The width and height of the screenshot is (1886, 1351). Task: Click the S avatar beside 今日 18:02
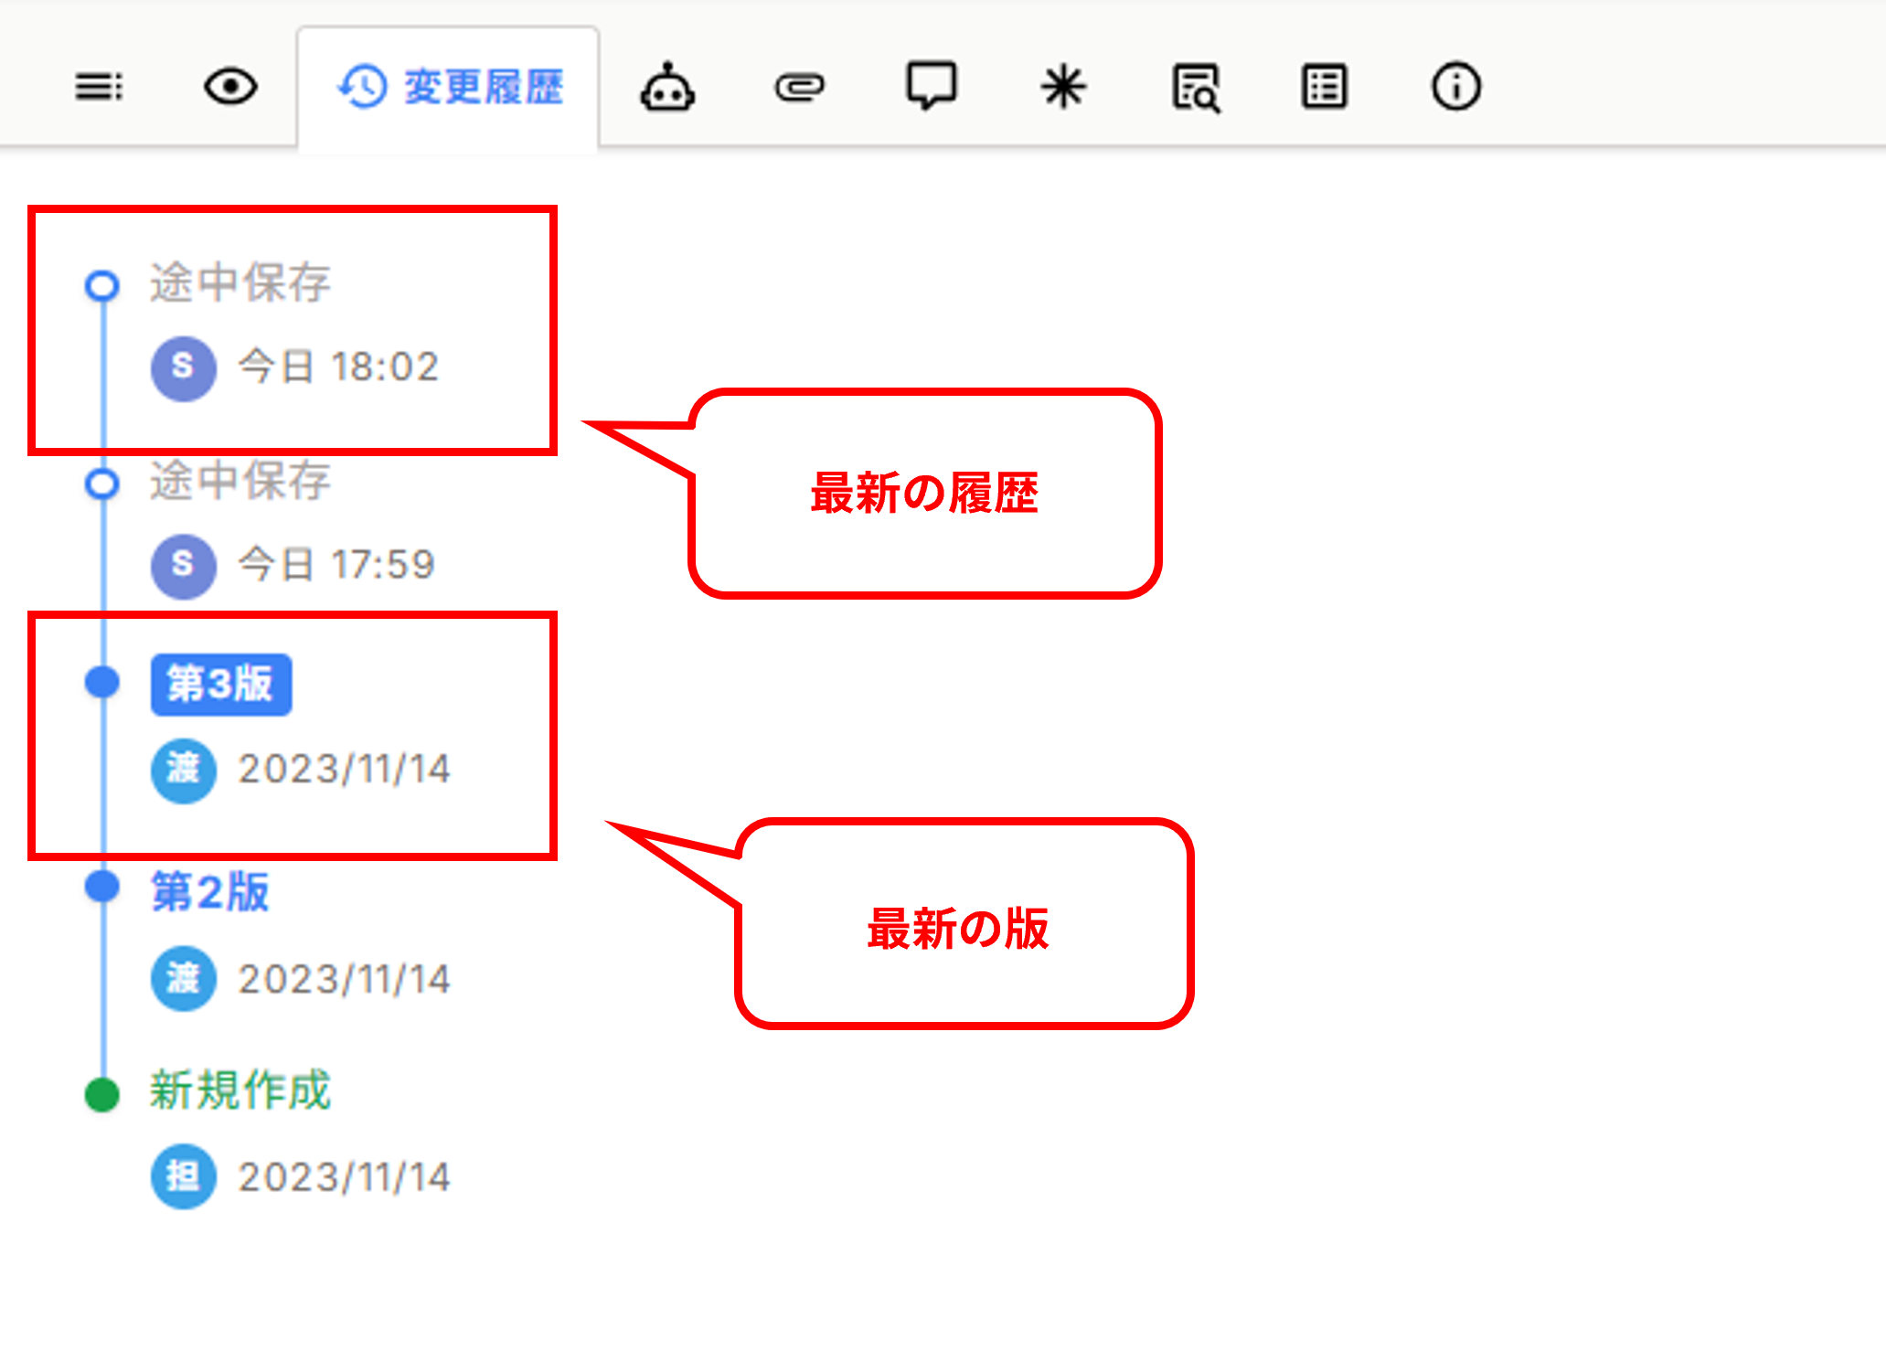(x=184, y=368)
